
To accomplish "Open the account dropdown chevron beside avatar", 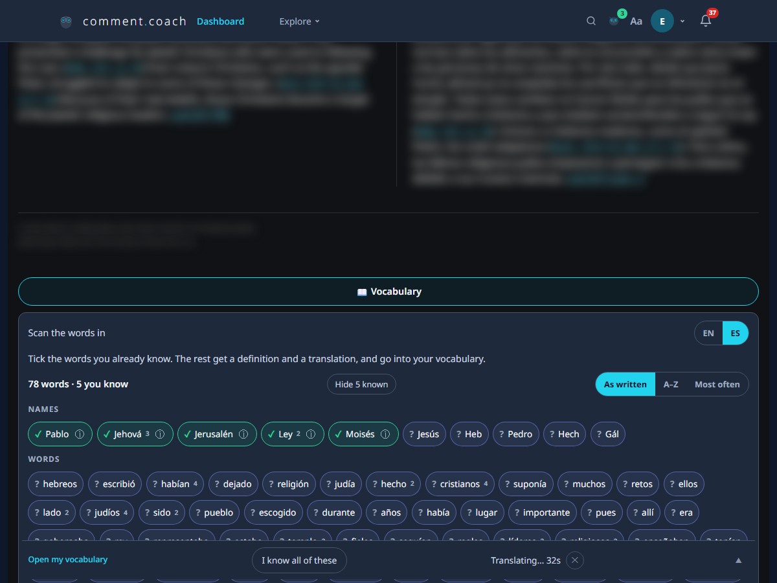I will (682, 21).
